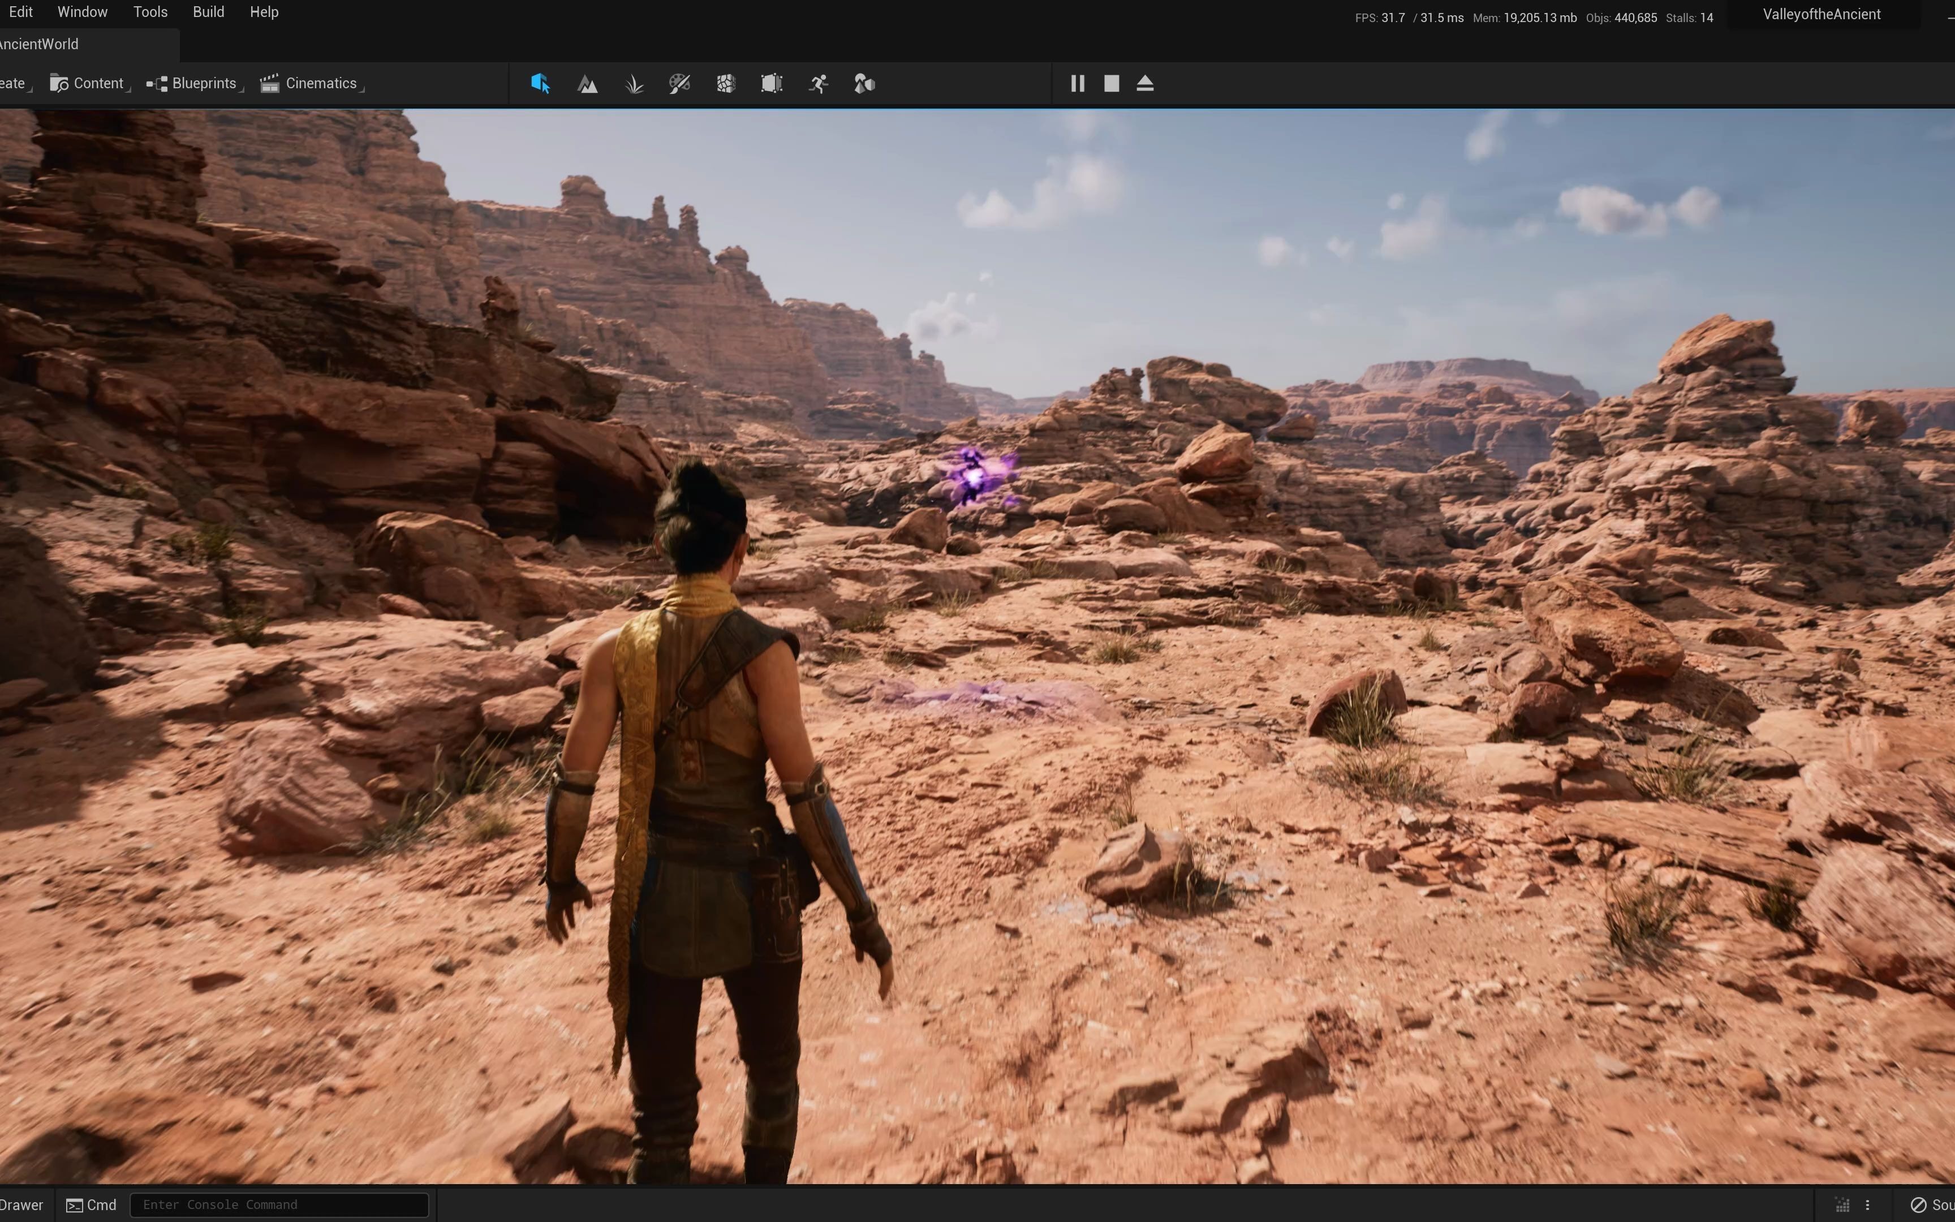The width and height of the screenshot is (1955, 1222).
Task: Switch to Landscape mode icon
Action: pos(587,83)
